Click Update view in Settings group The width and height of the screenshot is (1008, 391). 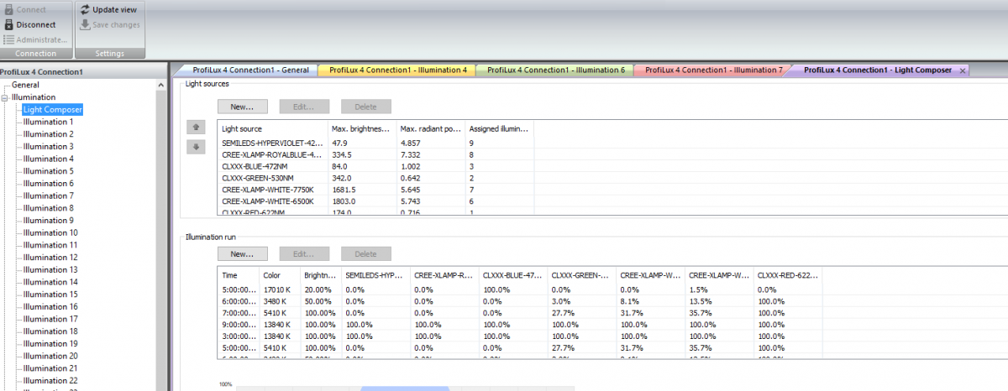tap(109, 9)
